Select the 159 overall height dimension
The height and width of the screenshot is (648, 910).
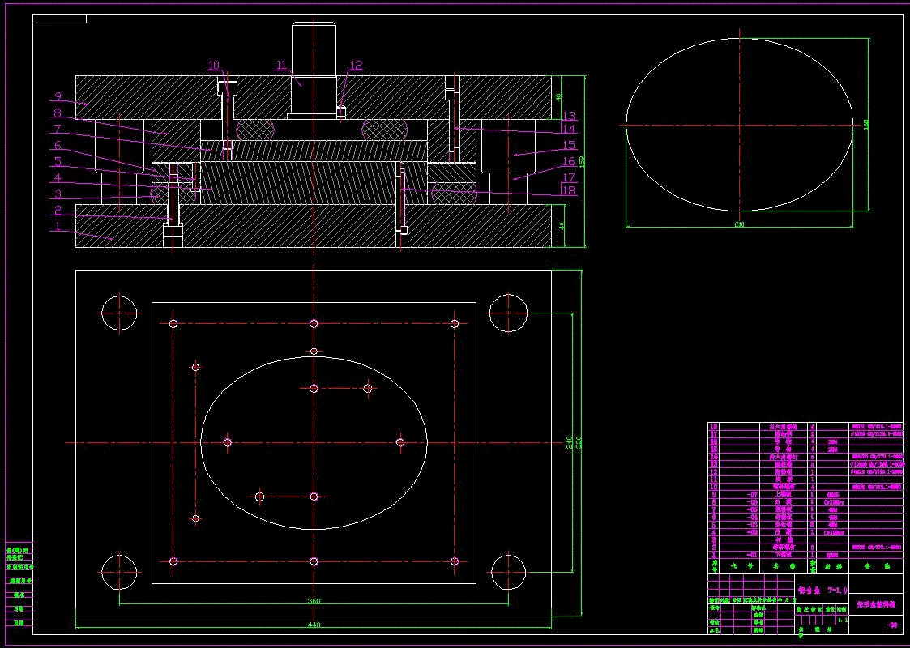(x=581, y=162)
